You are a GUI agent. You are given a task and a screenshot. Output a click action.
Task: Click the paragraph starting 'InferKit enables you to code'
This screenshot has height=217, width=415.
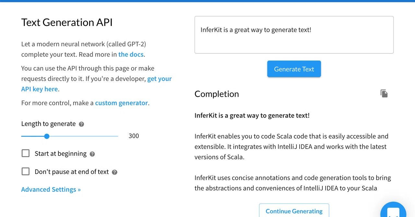pyautogui.click(x=291, y=147)
